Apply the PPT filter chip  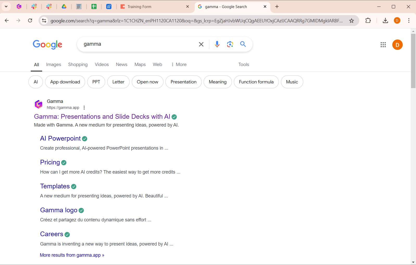point(96,82)
